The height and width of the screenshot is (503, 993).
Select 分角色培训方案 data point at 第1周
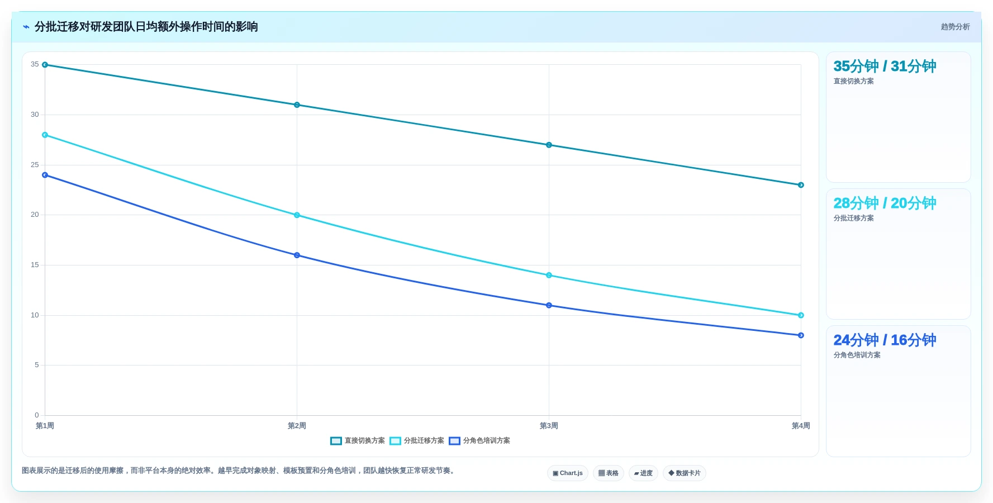click(x=45, y=175)
